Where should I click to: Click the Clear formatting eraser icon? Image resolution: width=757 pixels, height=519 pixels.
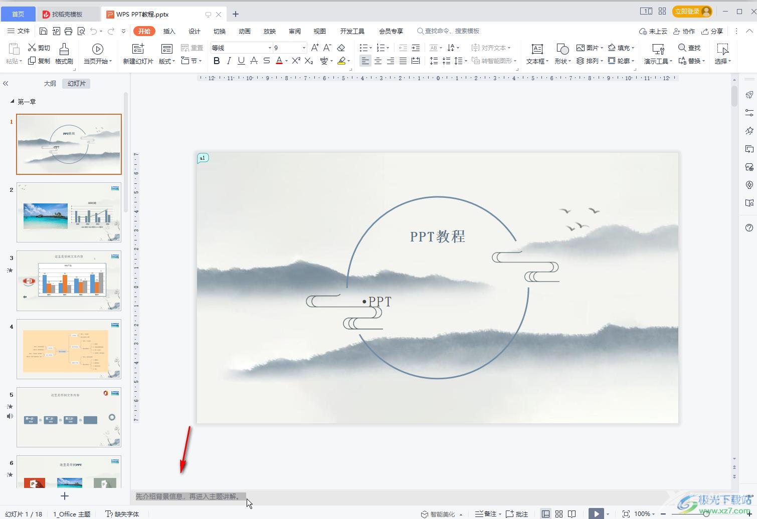click(341, 48)
